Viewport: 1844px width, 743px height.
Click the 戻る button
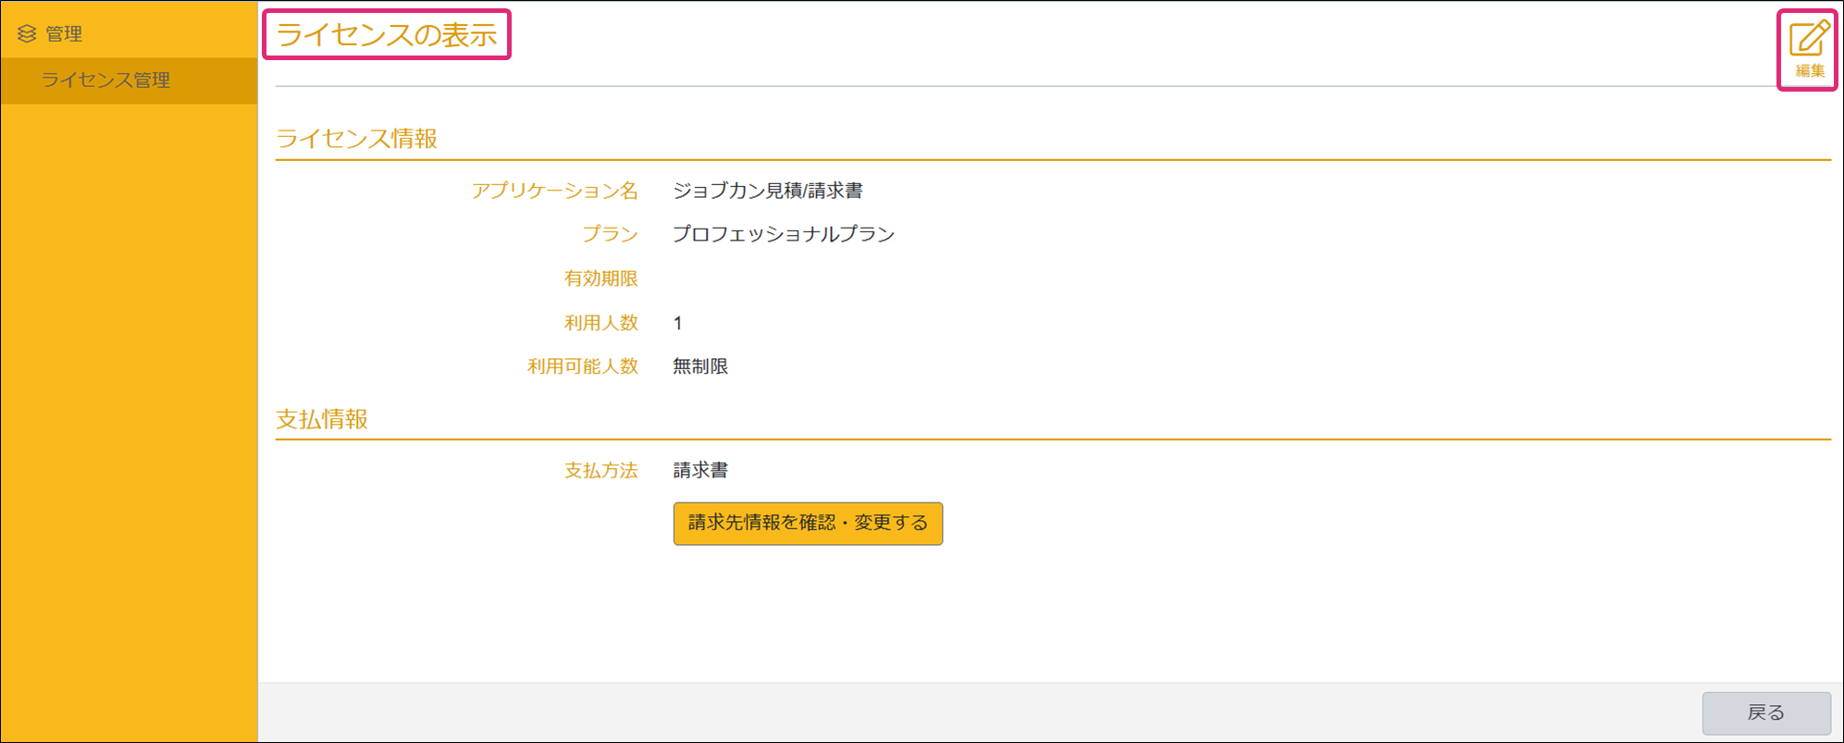pyautogui.click(x=1765, y=712)
